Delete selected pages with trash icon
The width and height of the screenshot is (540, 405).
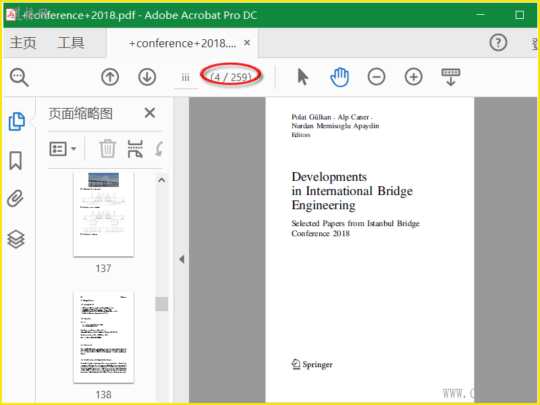point(108,148)
